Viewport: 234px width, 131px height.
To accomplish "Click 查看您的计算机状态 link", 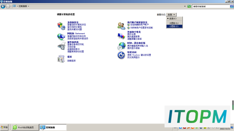I will click(76, 25).
